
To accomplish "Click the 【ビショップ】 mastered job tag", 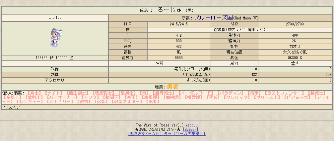I will pyautogui.click(x=298, y=97).
